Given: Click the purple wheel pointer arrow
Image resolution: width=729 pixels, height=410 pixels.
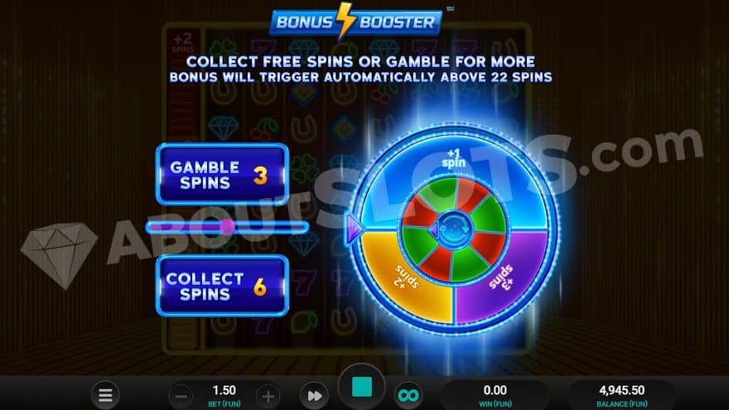Looking at the screenshot, I should 355,228.
